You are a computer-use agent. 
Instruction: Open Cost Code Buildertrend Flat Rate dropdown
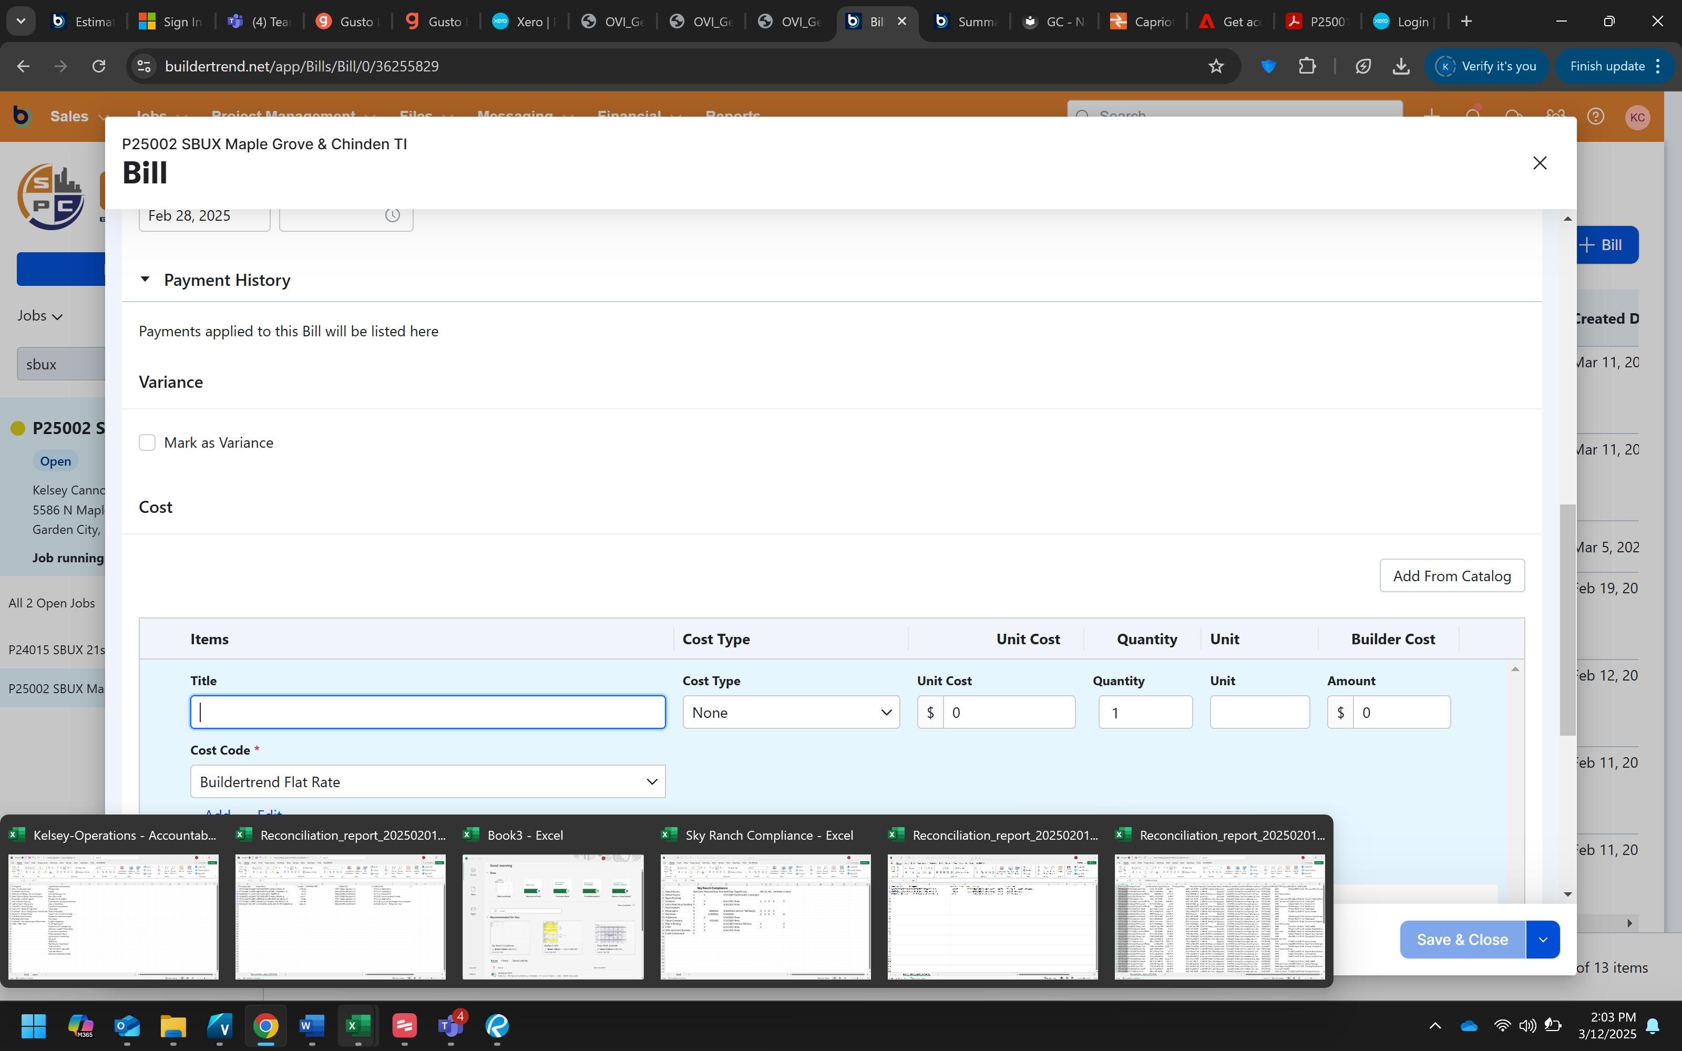point(427,782)
